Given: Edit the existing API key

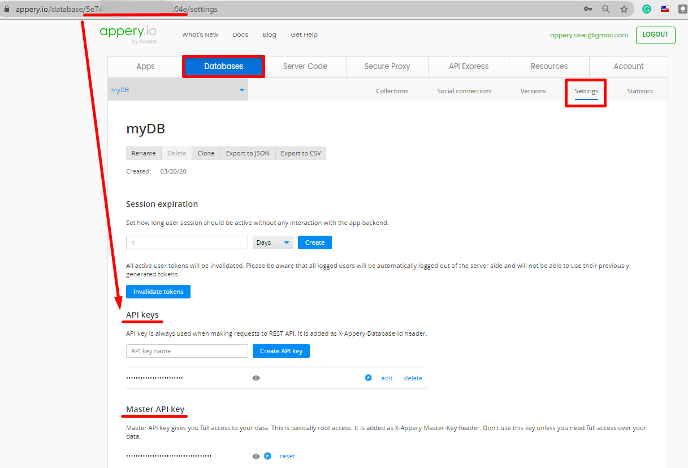Looking at the screenshot, I should tap(387, 378).
